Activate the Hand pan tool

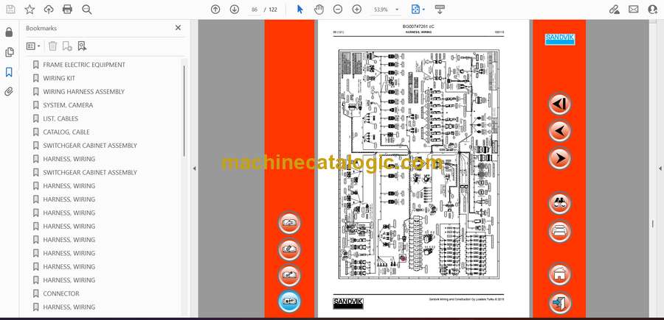(319, 10)
